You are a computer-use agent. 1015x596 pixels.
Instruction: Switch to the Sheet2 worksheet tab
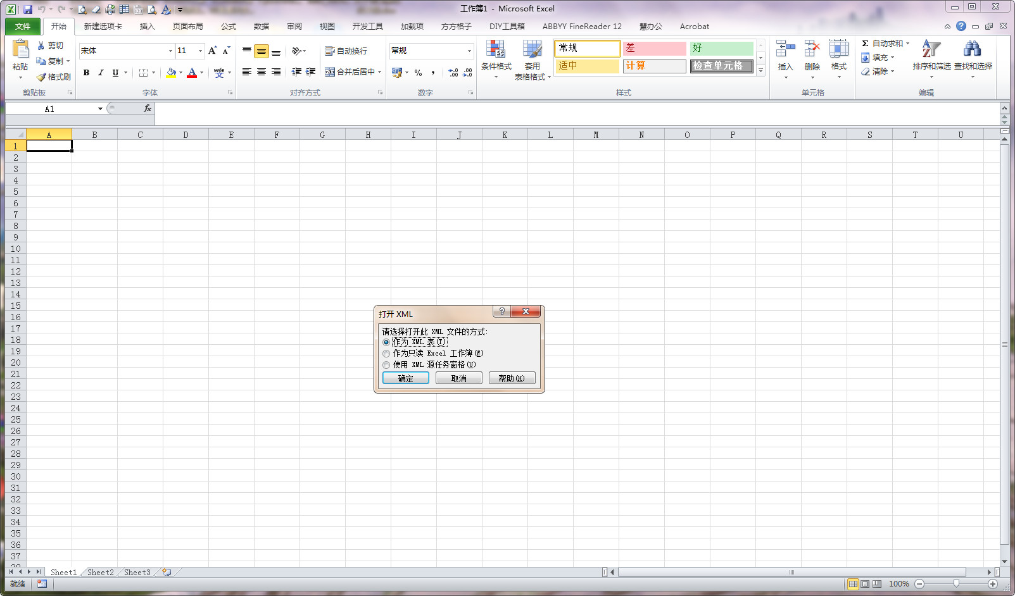tap(101, 572)
